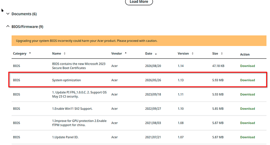Screen dimensions: 270x145
Task: Download BIOS version 1.08
Action: (x=247, y=123)
